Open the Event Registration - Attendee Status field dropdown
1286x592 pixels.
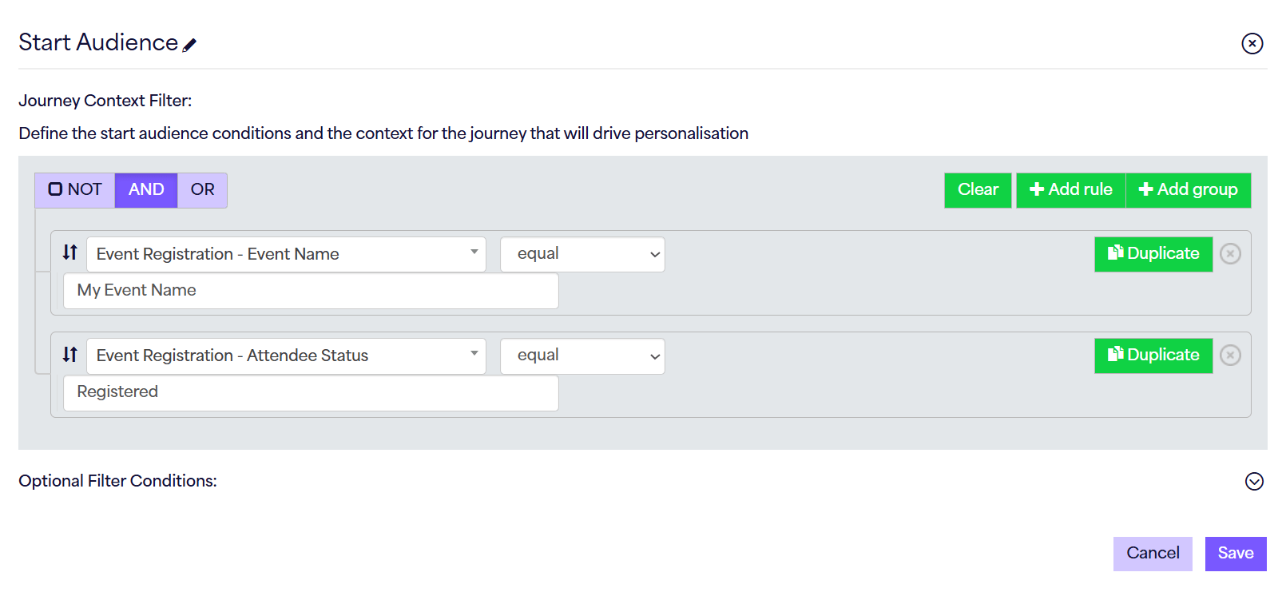285,356
